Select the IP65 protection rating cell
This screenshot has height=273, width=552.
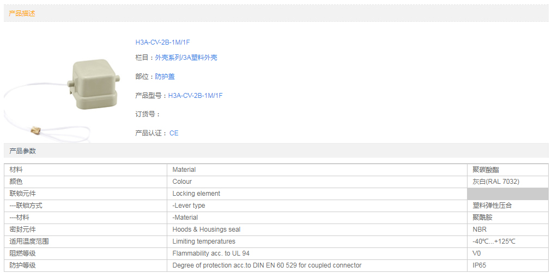[479, 265]
